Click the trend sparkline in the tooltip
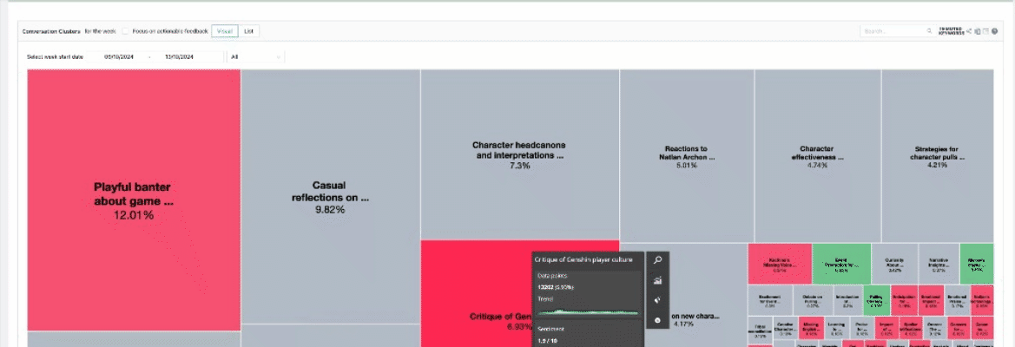Screen dimensions: 1015x347 588,310
